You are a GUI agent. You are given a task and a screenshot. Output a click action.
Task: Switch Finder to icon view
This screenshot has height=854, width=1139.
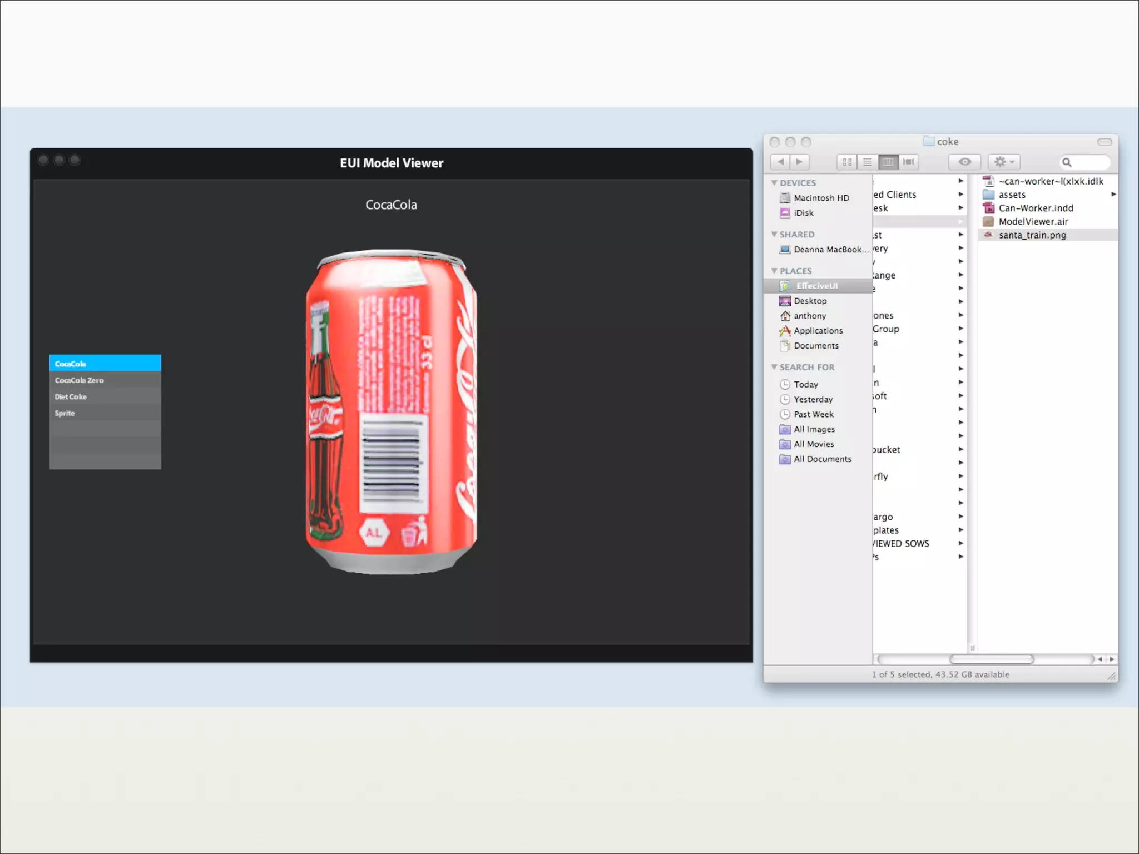847,162
